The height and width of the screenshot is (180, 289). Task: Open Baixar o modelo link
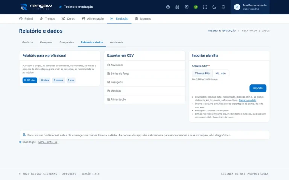247,100
